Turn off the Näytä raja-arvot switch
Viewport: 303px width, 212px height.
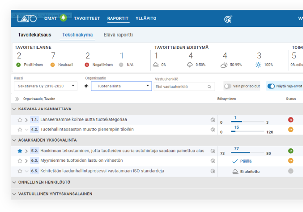coord(271,86)
